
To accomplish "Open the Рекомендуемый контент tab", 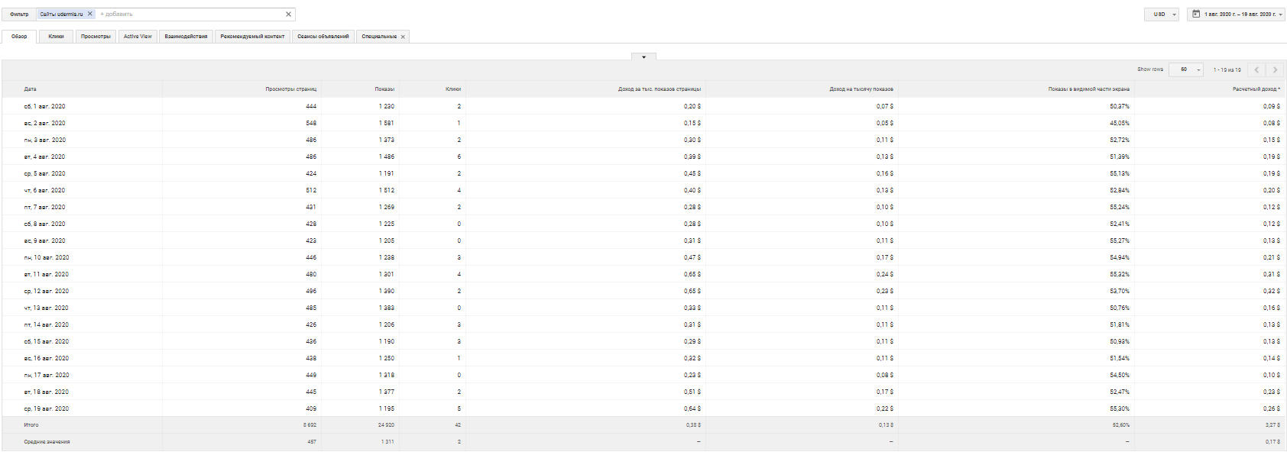I will [x=252, y=37].
